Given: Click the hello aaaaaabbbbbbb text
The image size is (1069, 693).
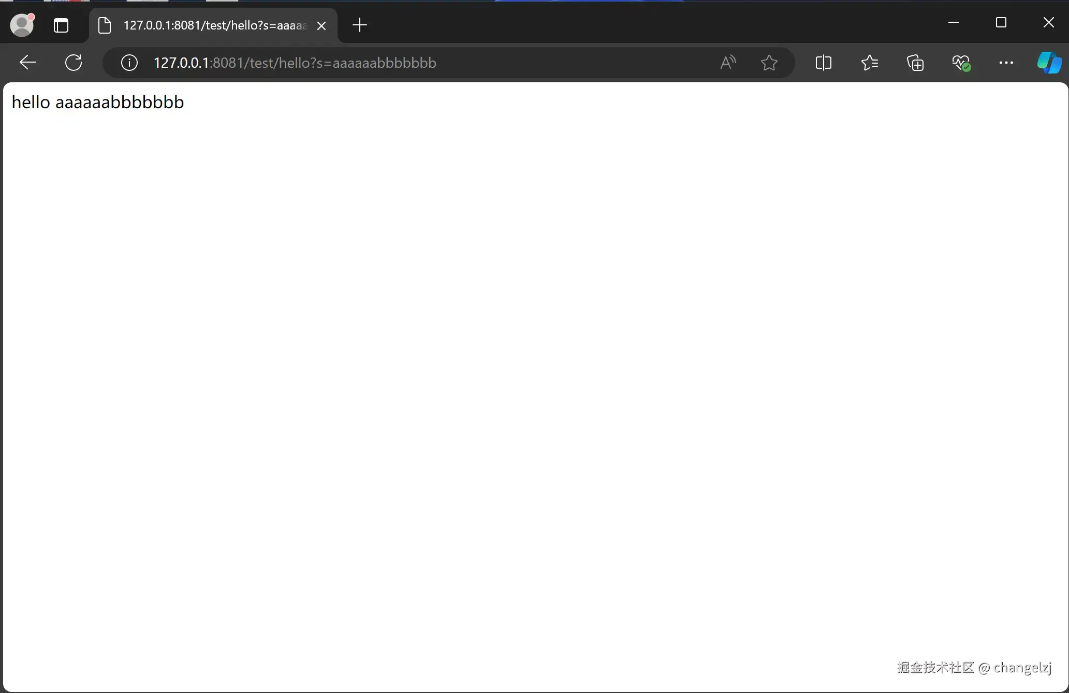Looking at the screenshot, I should (x=98, y=102).
